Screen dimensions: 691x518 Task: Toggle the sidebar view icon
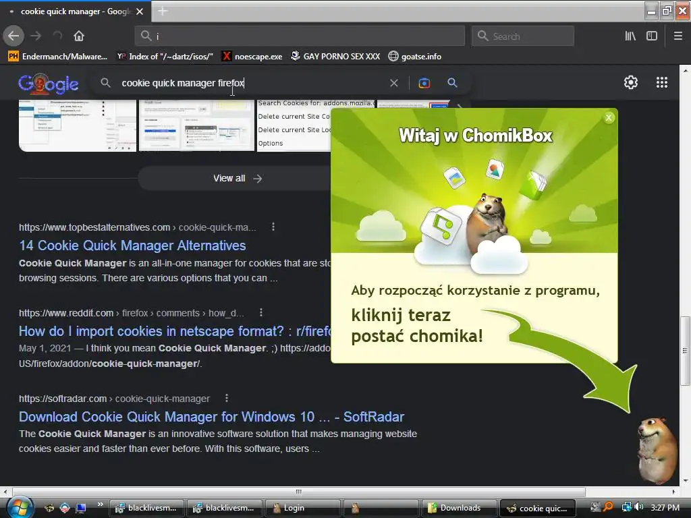coord(652,36)
